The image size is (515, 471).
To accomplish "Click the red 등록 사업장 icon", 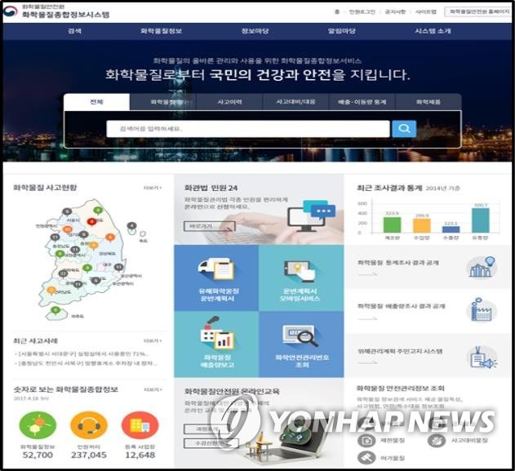I will pos(140,425).
